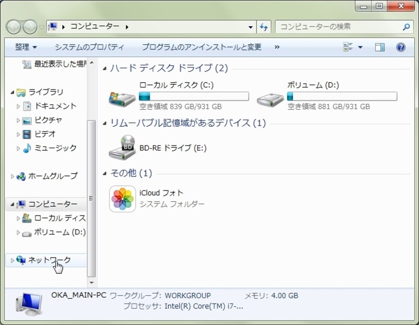Screen dimensions: 419x325
Task: Open the ミュージック library
Action: [x=55, y=148]
